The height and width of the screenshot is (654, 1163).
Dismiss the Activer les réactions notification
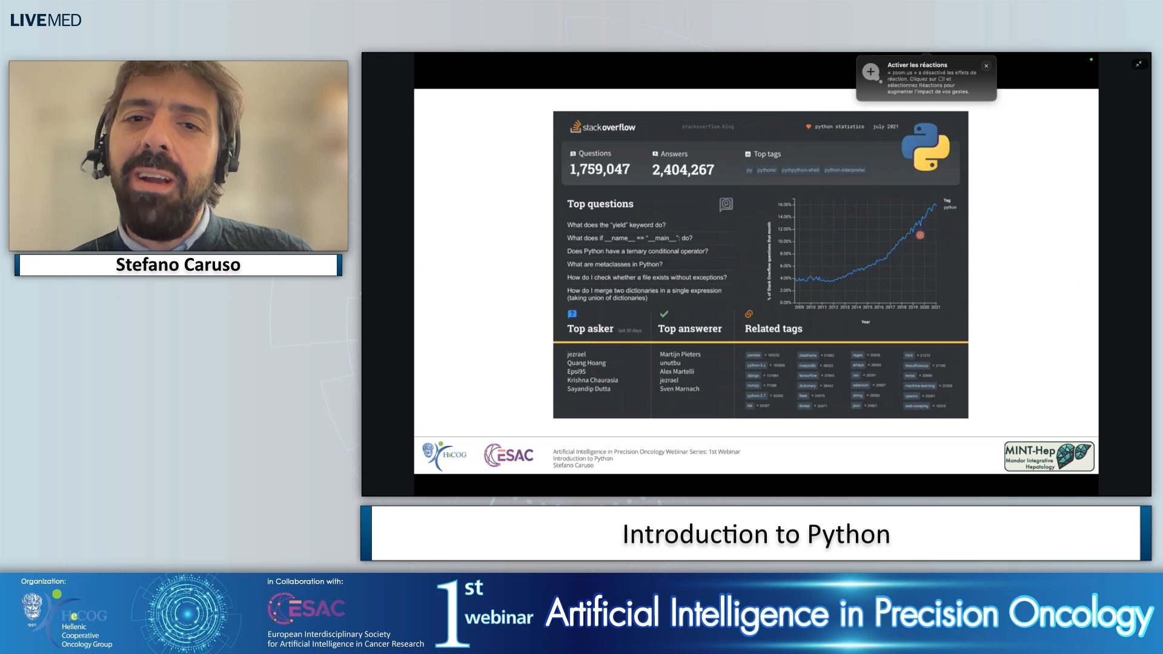[x=986, y=65]
